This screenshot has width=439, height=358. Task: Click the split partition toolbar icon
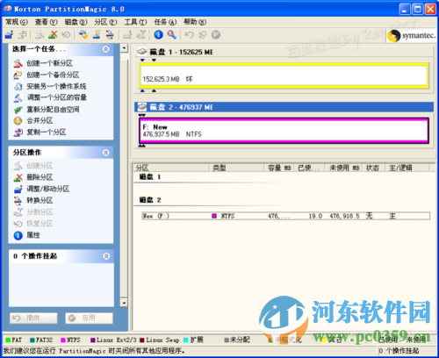point(140,34)
